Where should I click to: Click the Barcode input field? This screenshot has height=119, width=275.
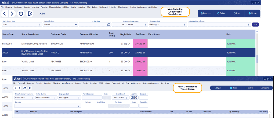(x=46, y=106)
